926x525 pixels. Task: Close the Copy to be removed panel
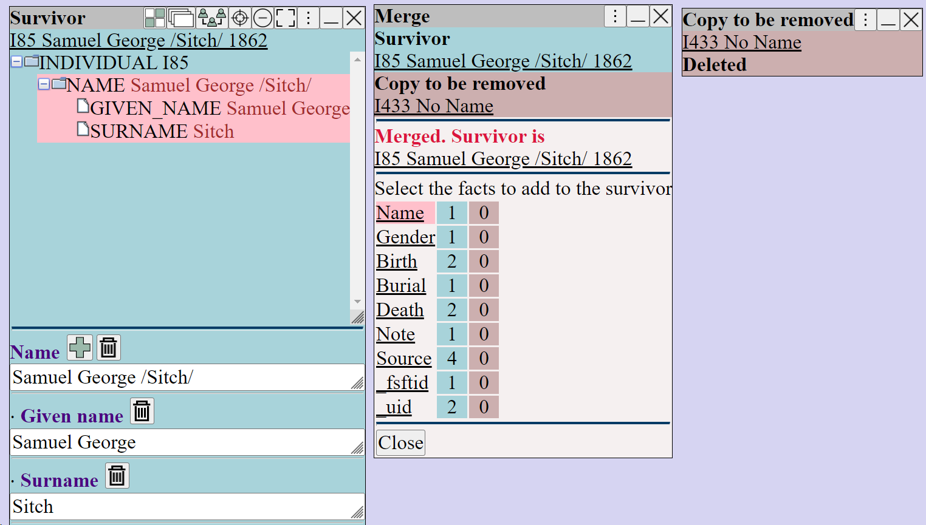(x=911, y=20)
